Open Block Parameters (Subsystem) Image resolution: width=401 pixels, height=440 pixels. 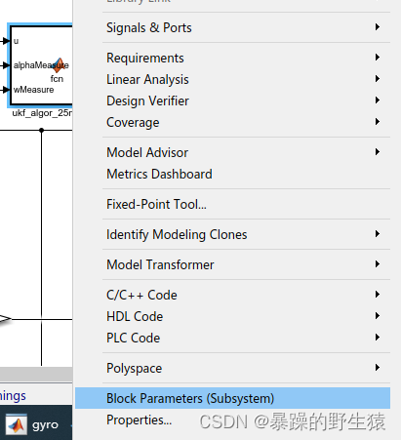(232, 398)
